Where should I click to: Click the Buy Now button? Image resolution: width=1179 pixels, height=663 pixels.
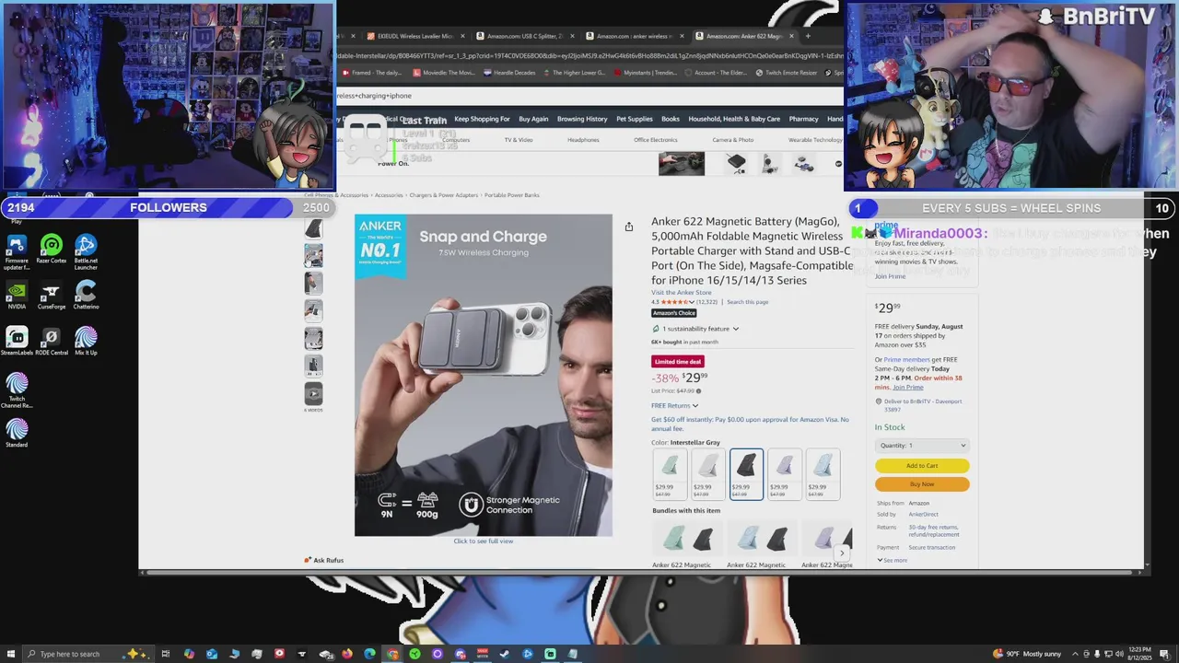pos(922,484)
